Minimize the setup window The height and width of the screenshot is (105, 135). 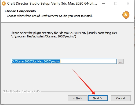(x=104, y=3)
